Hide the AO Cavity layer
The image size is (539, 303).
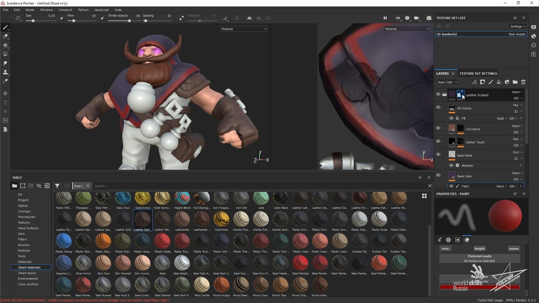point(438,107)
